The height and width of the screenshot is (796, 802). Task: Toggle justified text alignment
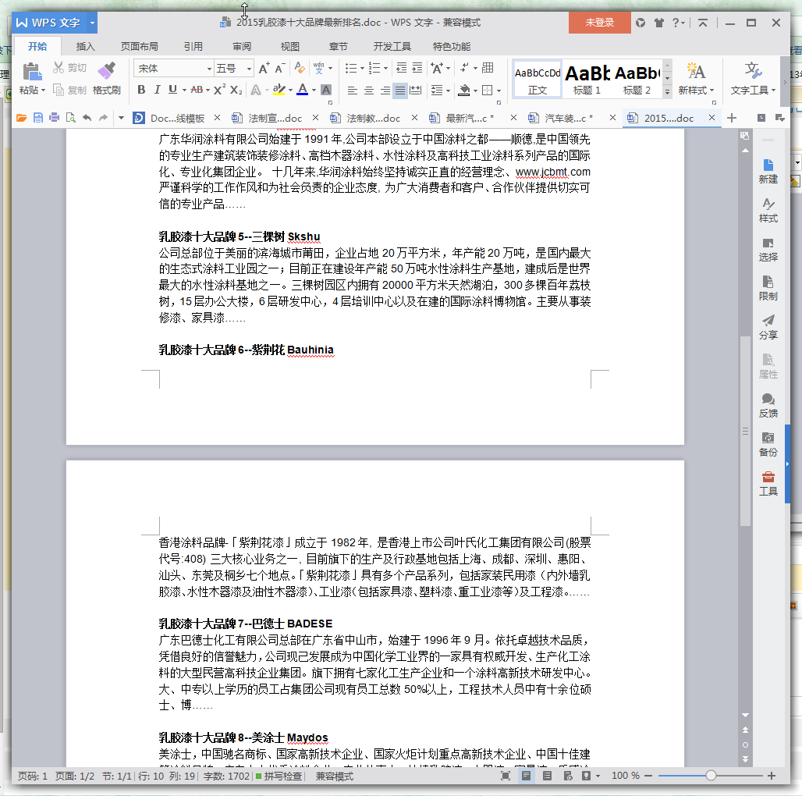[400, 91]
